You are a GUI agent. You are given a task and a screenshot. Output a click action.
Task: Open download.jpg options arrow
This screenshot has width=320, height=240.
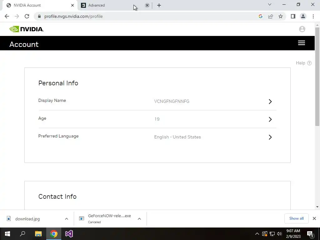tap(67, 219)
